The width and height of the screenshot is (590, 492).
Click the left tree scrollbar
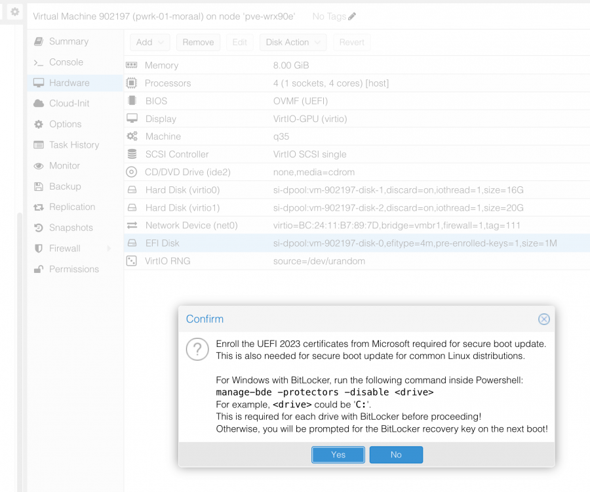(x=20, y=352)
